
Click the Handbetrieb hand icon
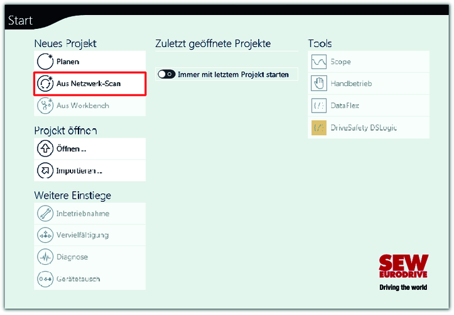pyautogui.click(x=320, y=84)
